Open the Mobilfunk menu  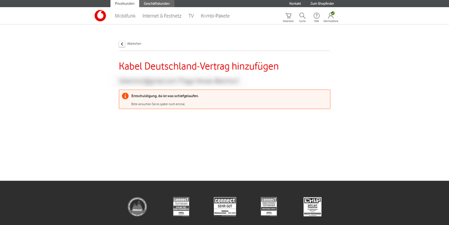[125, 16]
